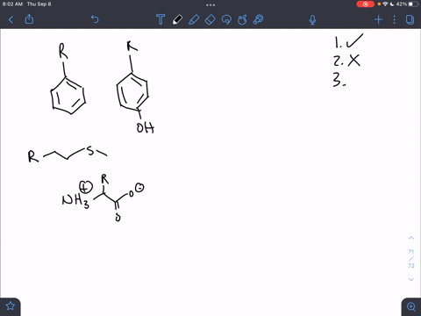421x316 pixels.
Task: Go back using the back chevron
Action: [11, 19]
